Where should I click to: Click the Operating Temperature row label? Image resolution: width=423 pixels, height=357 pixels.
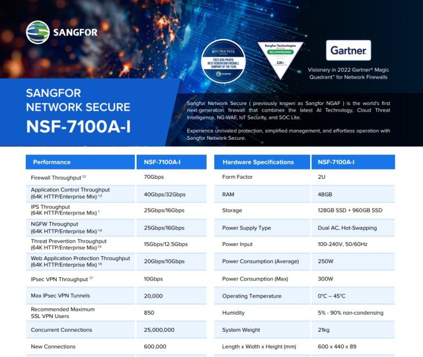tap(251, 296)
